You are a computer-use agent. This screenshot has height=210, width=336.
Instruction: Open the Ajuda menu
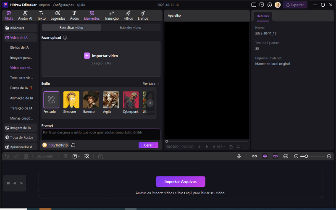click(81, 5)
